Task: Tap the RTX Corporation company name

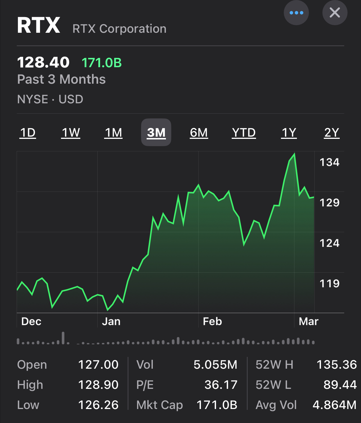Action: pyautogui.click(x=119, y=29)
